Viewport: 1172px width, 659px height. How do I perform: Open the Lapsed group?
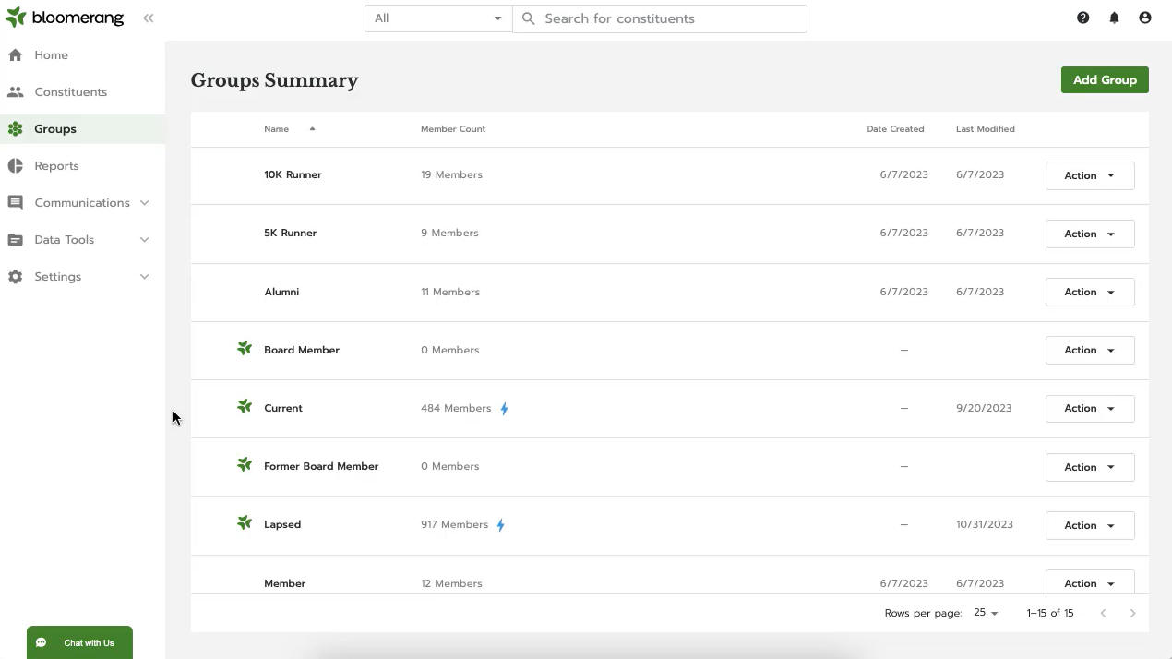pos(282,524)
